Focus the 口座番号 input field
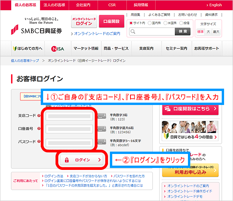This screenshot has width=233, height=201. [69, 129]
